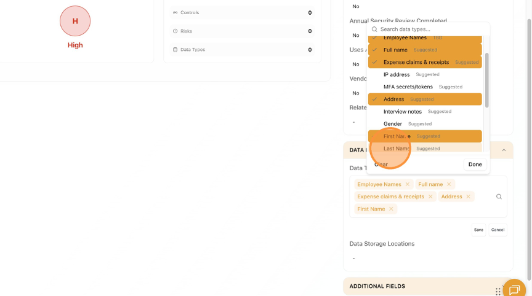Deselect Address in the data types list
The height and width of the screenshot is (296, 532).
(425, 99)
